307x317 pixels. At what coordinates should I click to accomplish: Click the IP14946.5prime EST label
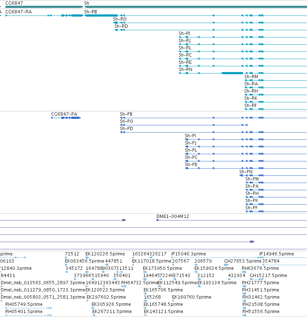(277, 254)
